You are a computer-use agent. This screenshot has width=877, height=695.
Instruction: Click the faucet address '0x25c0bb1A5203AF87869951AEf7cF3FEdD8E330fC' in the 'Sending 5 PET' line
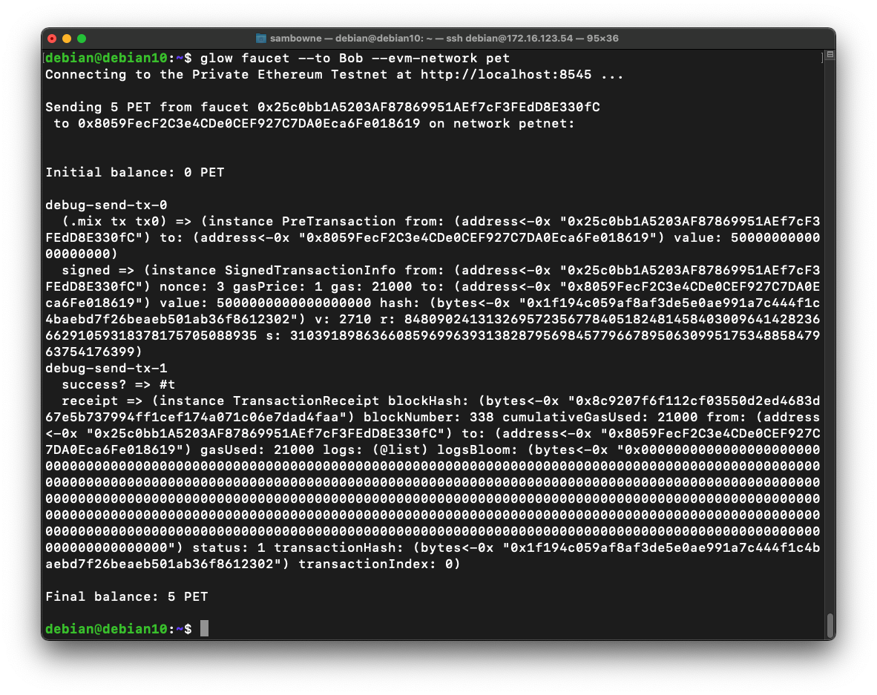(428, 107)
